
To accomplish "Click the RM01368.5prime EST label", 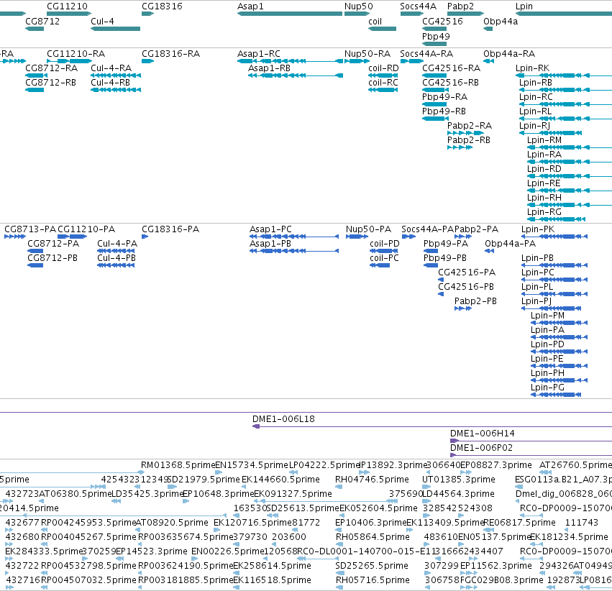I will click(x=178, y=465).
